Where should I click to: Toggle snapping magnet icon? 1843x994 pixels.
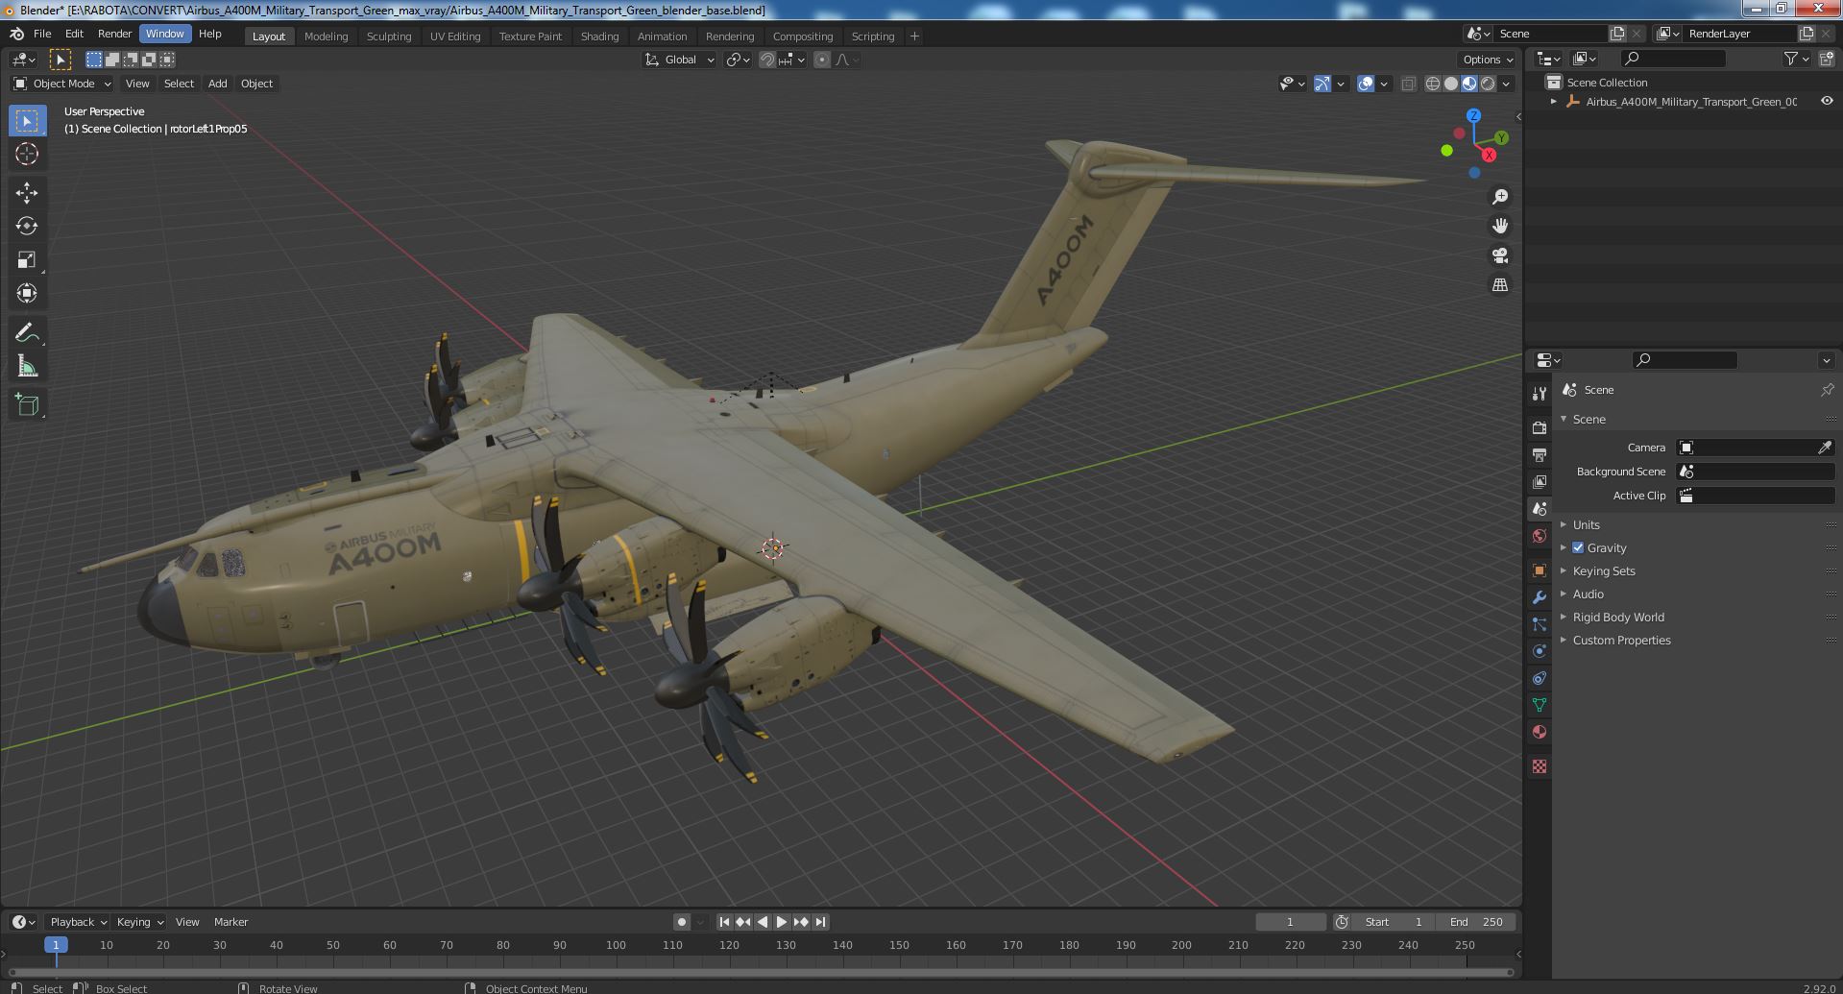coord(767,60)
